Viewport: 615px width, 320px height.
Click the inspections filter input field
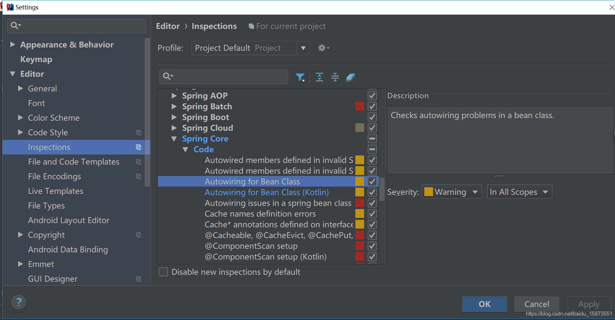224,77
